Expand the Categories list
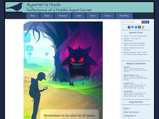This screenshot has width=159, height=119. tap(129, 116)
